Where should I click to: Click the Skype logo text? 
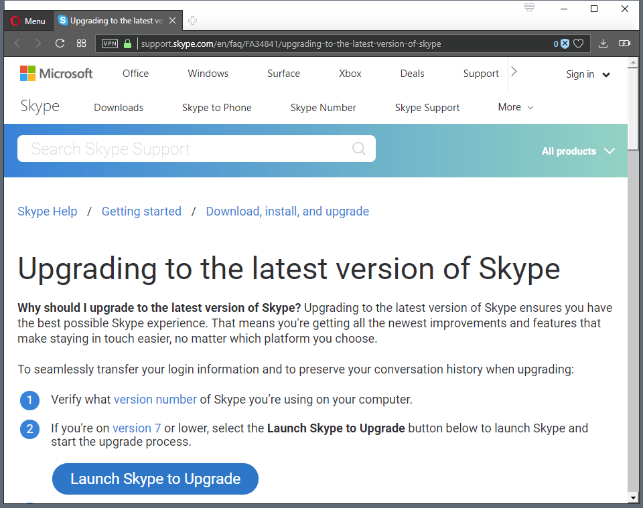[x=40, y=106]
